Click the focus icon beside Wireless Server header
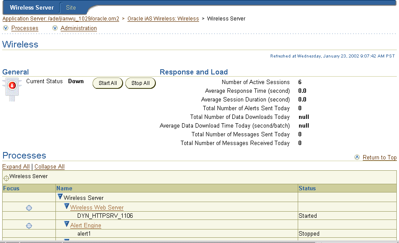 click(x=6, y=178)
